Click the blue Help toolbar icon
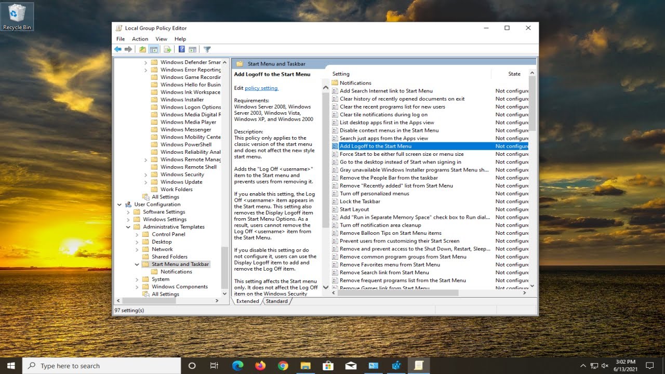This screenshot has width=665, height=374. coord(182,49)
